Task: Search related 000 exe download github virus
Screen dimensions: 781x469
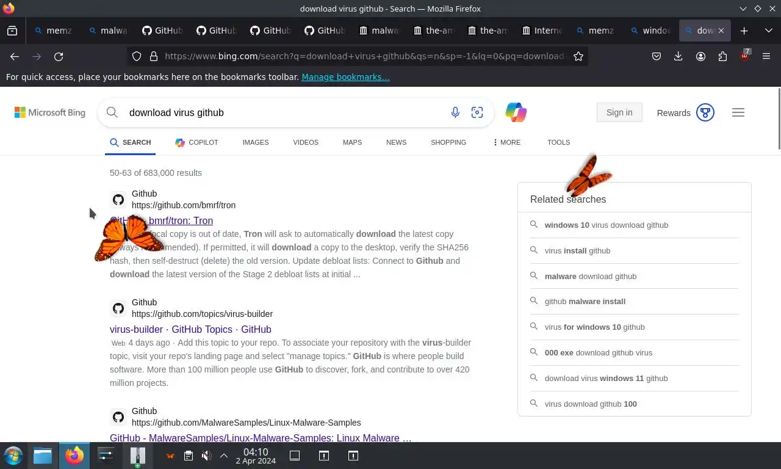Action: tap(599, 352)
